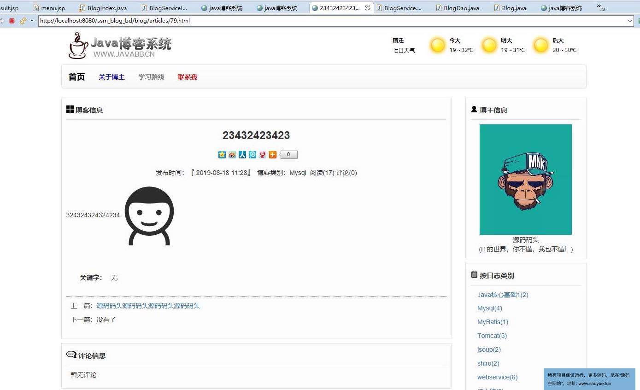Stop page loading with red stop button
This screenshot has height=390, width=640.
12,21
